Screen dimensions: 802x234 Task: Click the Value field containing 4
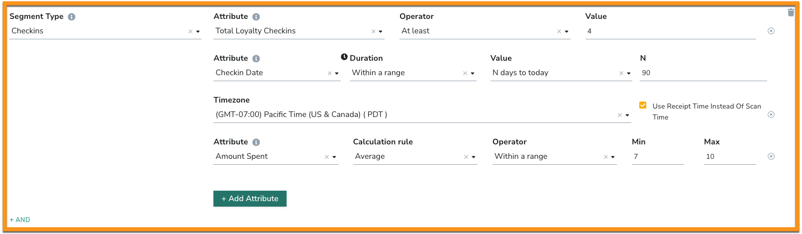coord(671,31)
